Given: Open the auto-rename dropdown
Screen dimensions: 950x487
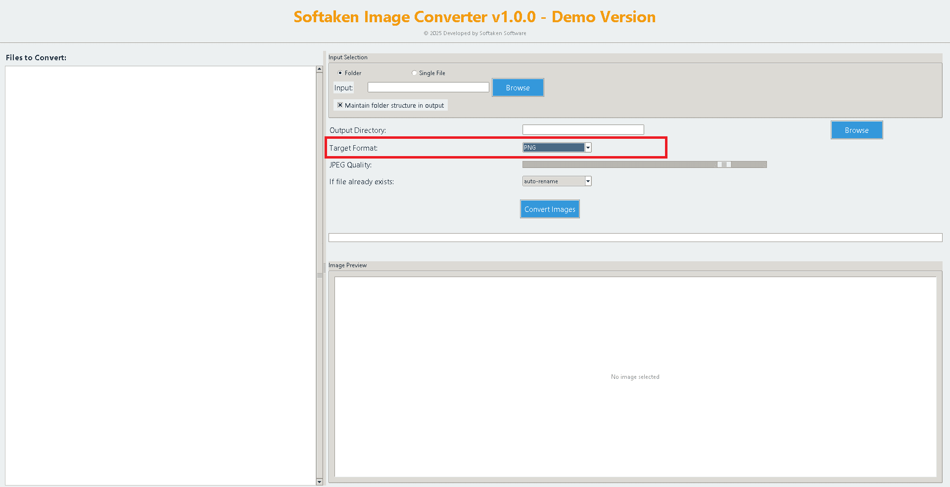Looking at the screenshot, I should pos(557,181).
